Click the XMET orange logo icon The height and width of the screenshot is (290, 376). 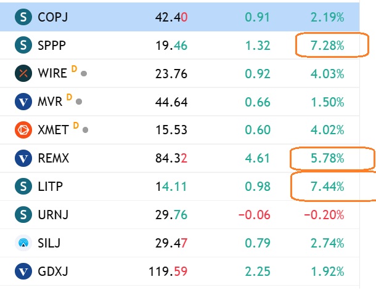point(23,130)
